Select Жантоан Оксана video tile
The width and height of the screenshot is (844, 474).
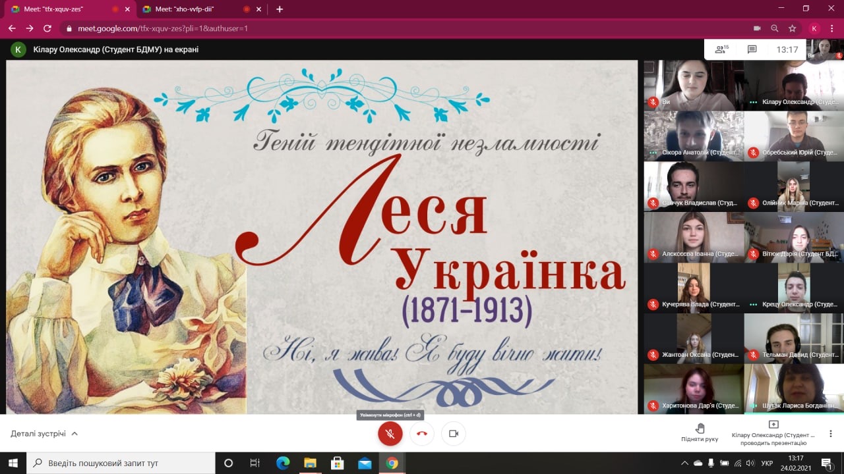pyautogui.click(x=694, y=338)
